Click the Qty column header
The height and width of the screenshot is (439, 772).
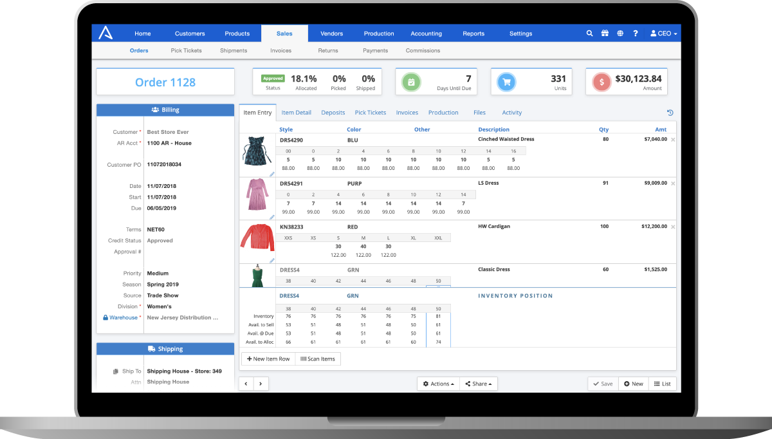tap(603, 129)
